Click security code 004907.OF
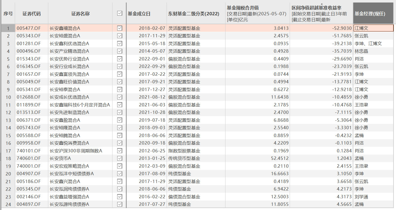This screenshot has width=396, height=210. tap(29, 174)
